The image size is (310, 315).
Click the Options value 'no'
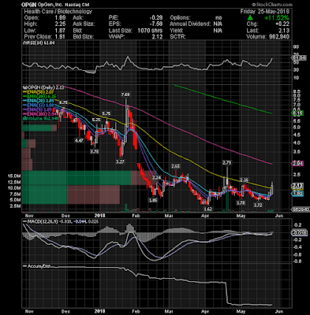[x=218, y=18]
